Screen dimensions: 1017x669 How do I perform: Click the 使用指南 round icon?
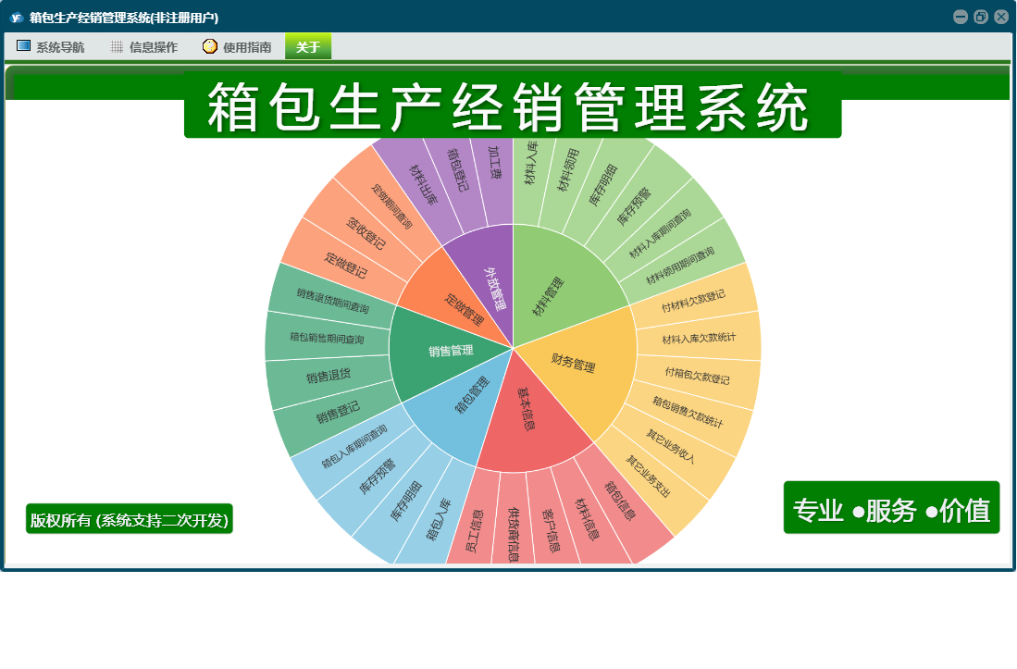coord(209,46)
